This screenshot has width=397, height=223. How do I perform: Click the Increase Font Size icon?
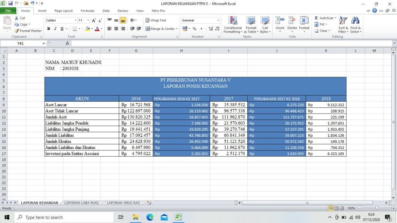click(94, 20)
